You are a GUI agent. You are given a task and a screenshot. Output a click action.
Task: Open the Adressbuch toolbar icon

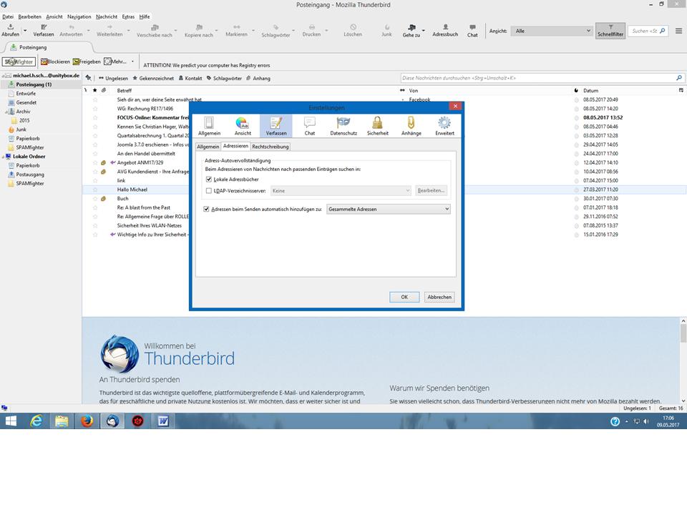445,30
